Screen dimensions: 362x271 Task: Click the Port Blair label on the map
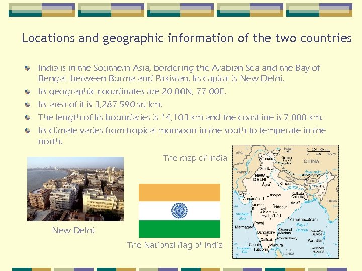coord(315,240)
